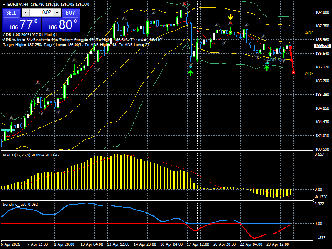The height and width of the screenshot is (249, 332).
Task: Select red projection line's middle square handle
Action: [x=292, y=60]
